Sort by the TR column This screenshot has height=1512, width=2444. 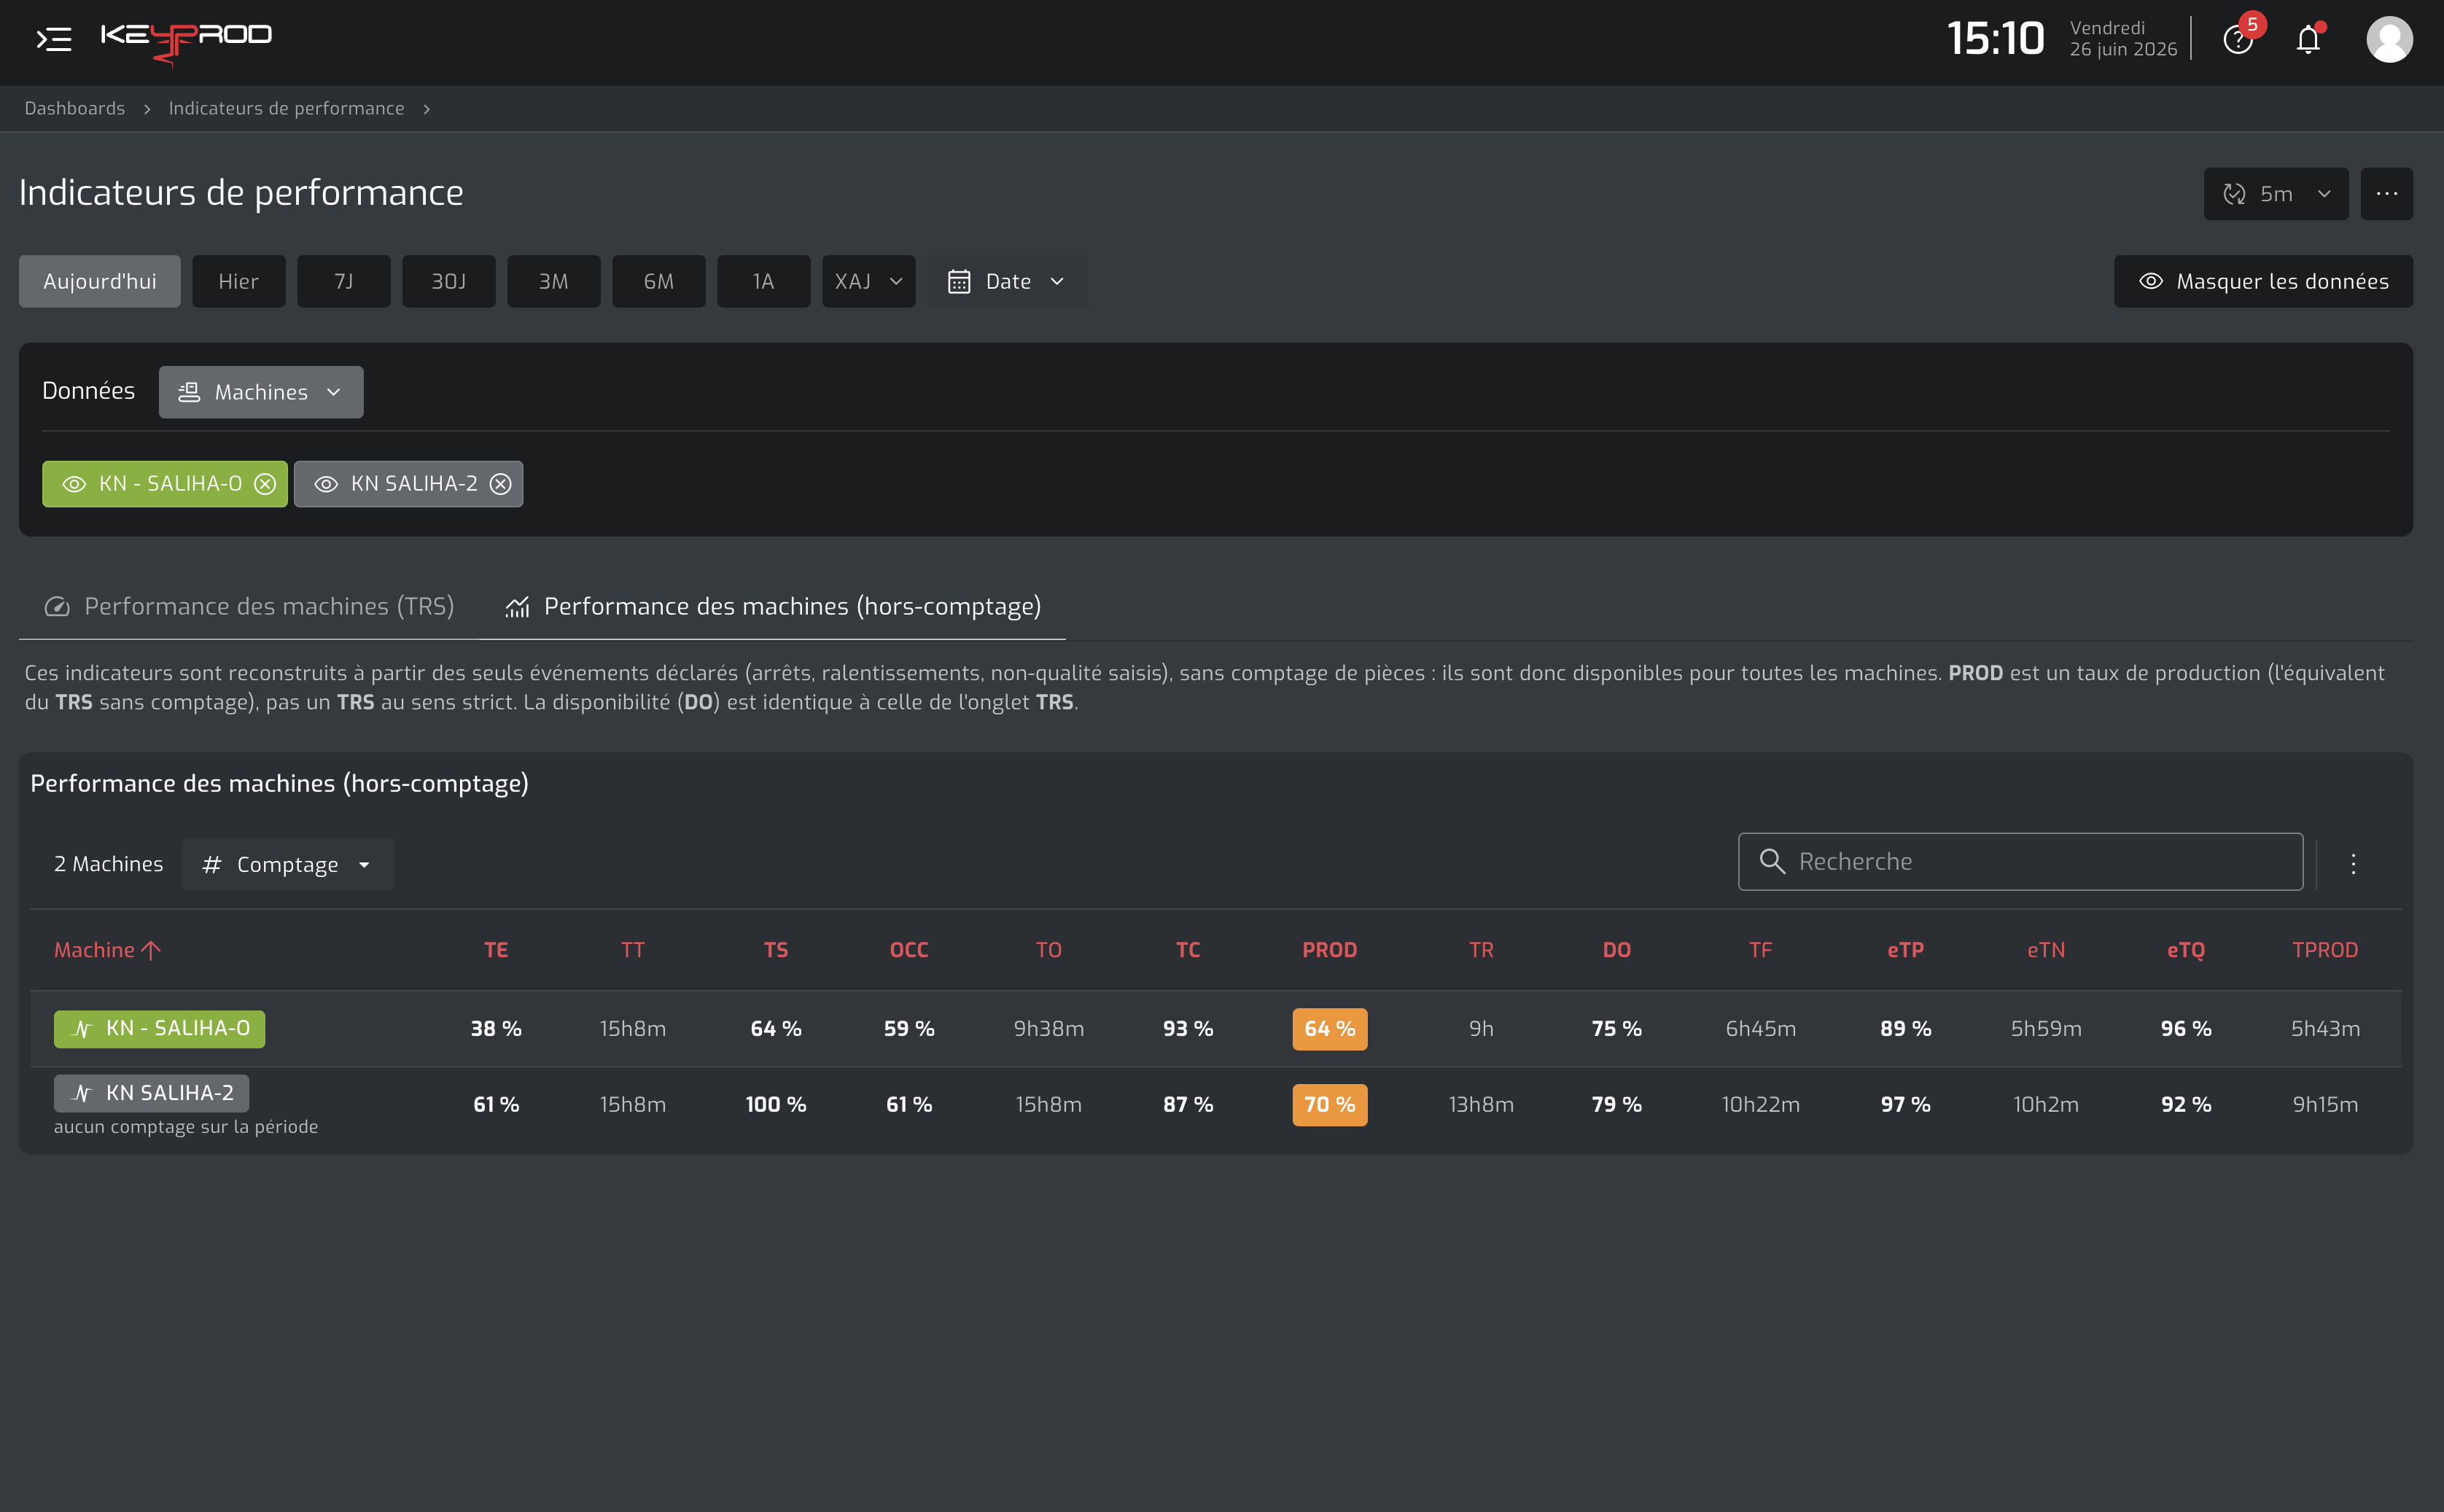[1481, 950]
